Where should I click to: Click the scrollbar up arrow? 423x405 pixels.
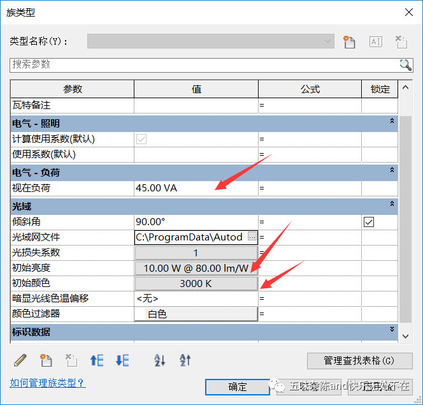tap(405, 87)
